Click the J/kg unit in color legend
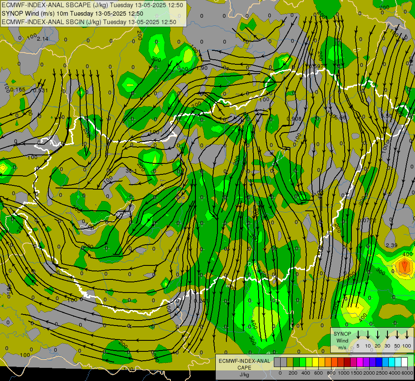Viewport: 415px width, 381px height. [244, 375]
